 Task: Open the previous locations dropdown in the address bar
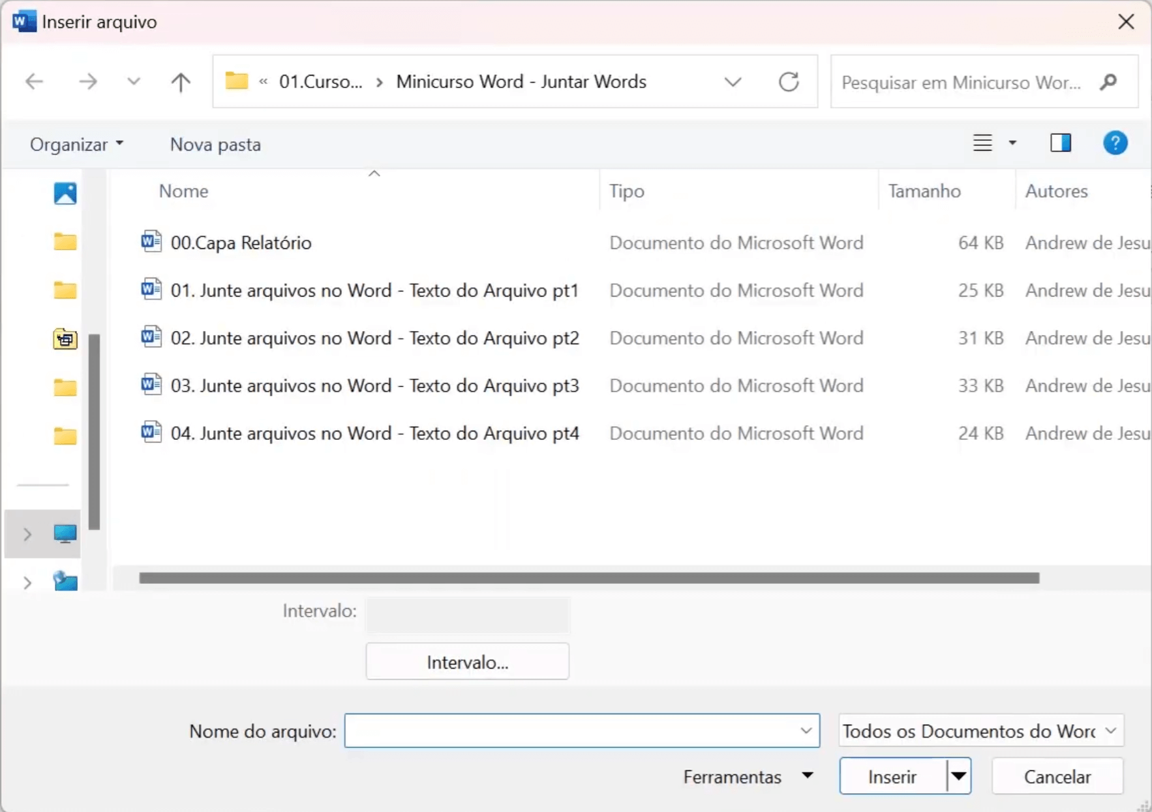tap(733, 81)
